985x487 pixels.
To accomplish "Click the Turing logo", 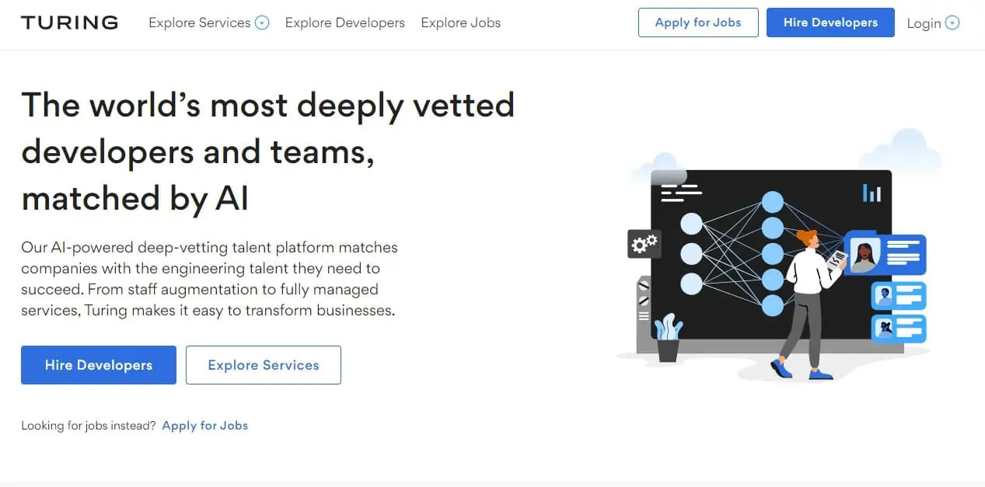I will [x=69, y=23].
